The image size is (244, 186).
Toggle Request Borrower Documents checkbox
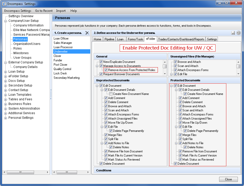tap(101, 74)
